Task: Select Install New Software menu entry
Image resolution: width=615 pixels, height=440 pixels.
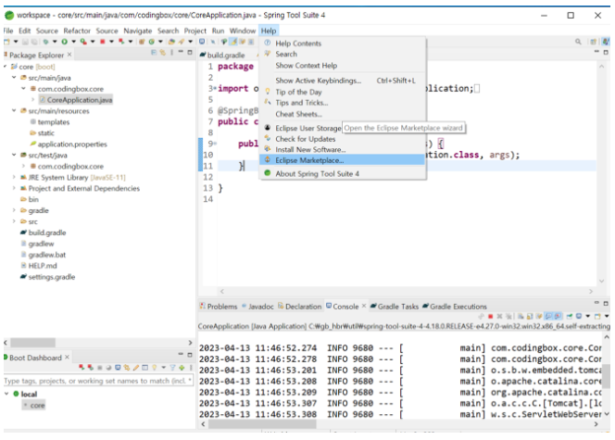Action: pyautogui.click(x=309, y=149)
